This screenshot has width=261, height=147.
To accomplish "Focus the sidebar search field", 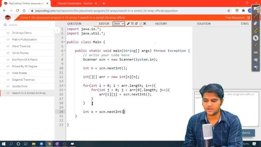I will [x=26, y=25].
